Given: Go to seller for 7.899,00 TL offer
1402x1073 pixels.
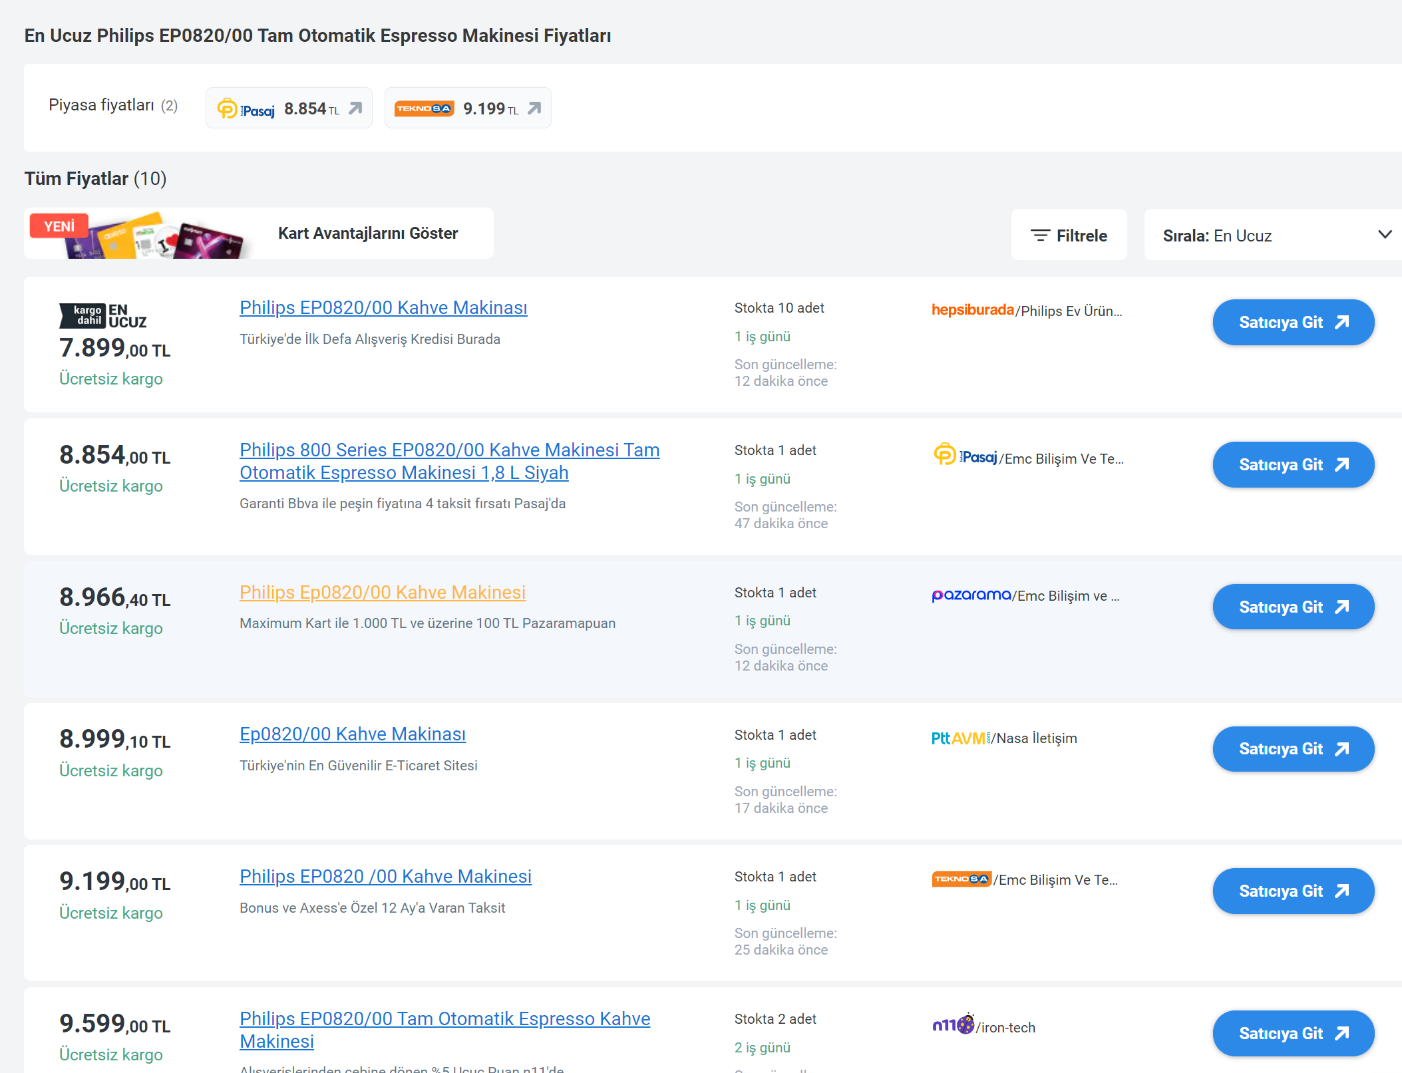Looking at the screenshot, I should (1293, 323).
